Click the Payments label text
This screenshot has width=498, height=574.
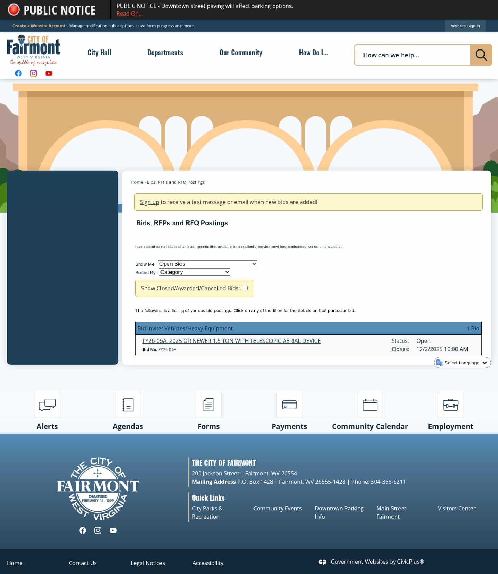click(289, 426)
